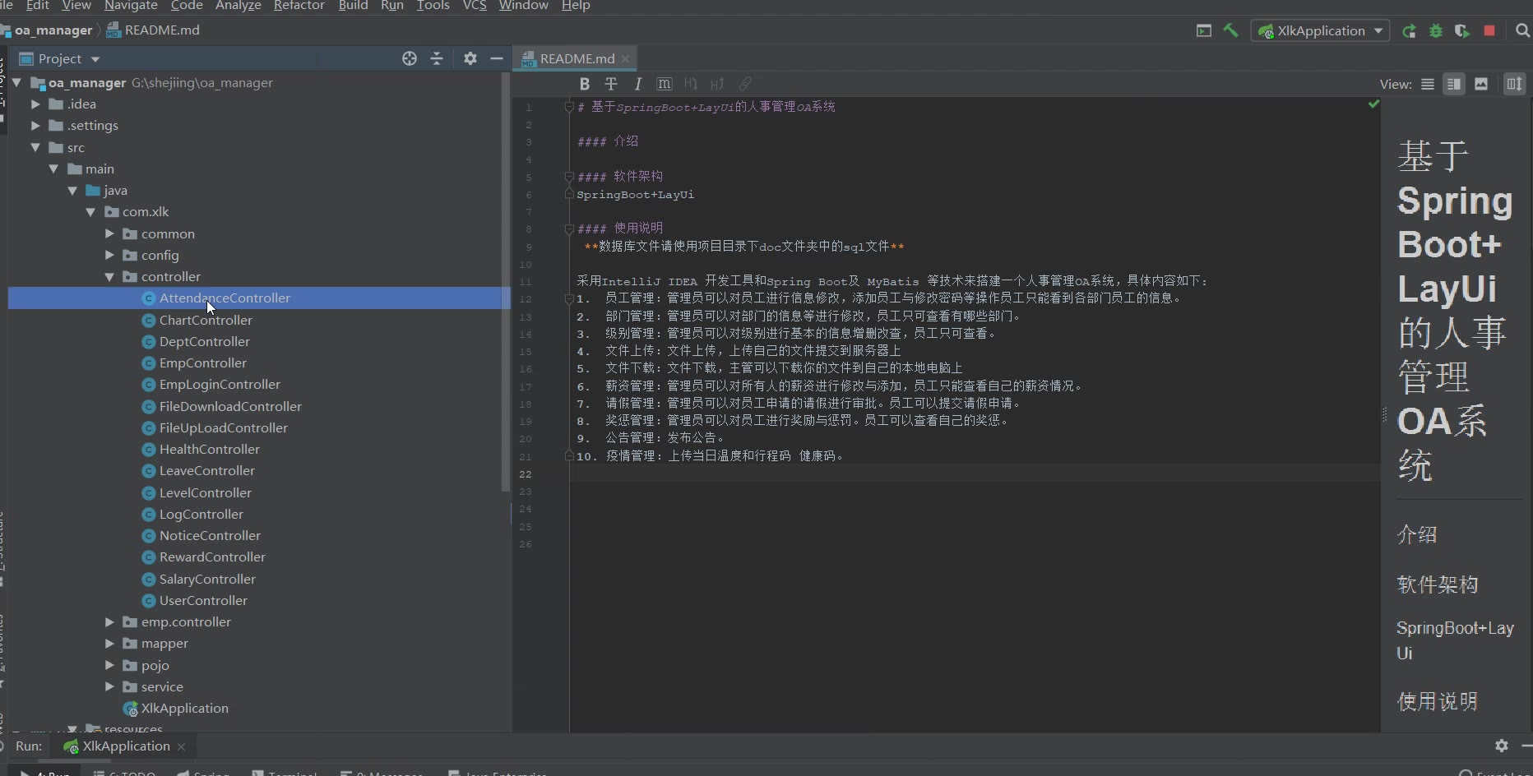Viewport: 1533px width, 776px height.
Task: Select SalaryController class
Action: [207, 579]
